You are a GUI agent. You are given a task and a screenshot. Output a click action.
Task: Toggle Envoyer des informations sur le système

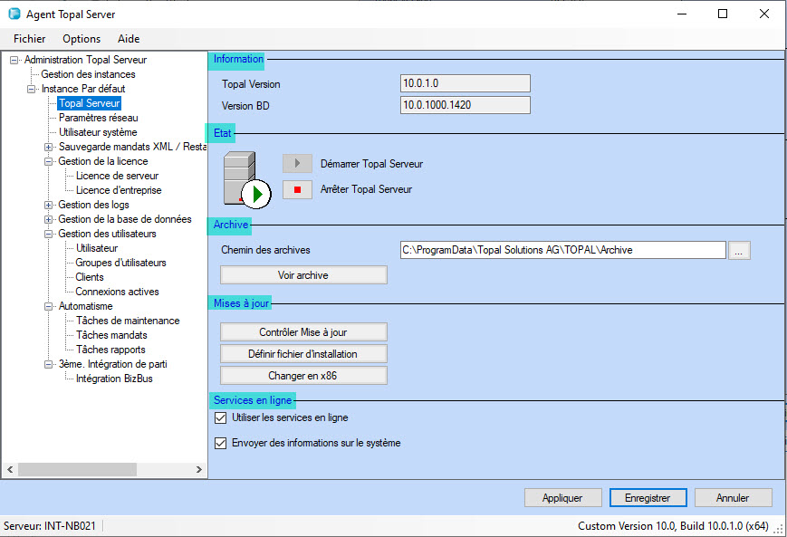(220, 444)
